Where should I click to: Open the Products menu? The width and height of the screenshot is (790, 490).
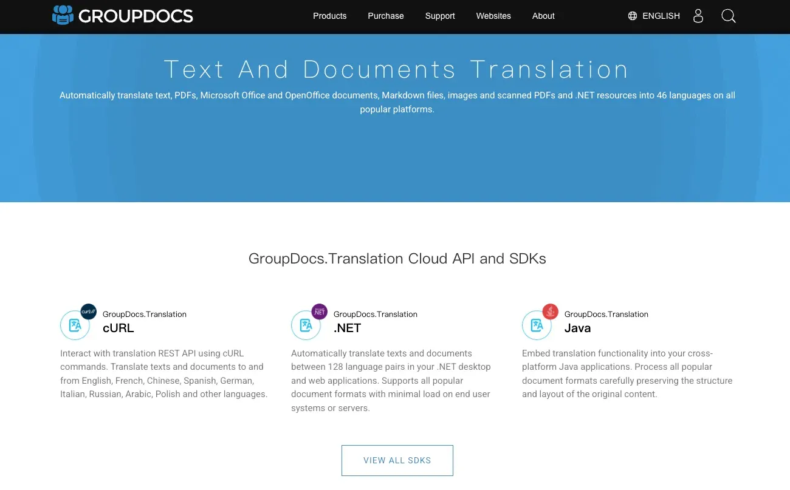pyautogui.click(x=329, y=16)
